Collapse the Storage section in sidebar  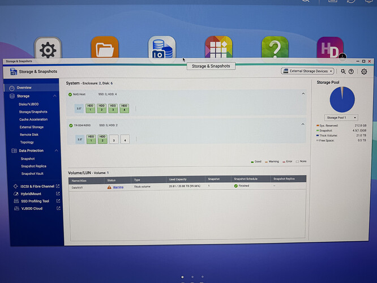click(x=54, y=96)
